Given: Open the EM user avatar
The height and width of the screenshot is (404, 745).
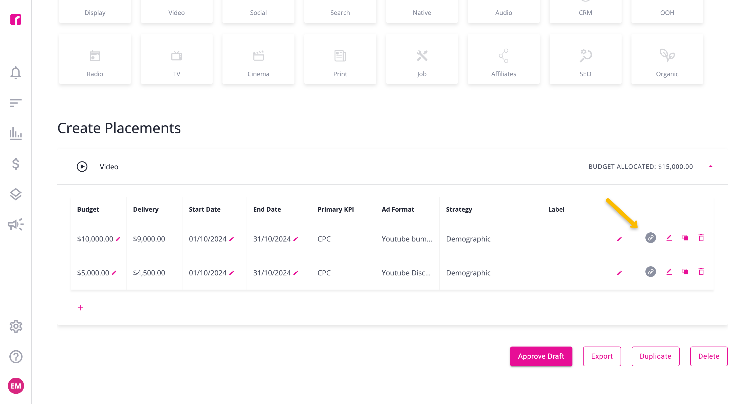Looking at the screenshot, I should (x=16, y=386).
